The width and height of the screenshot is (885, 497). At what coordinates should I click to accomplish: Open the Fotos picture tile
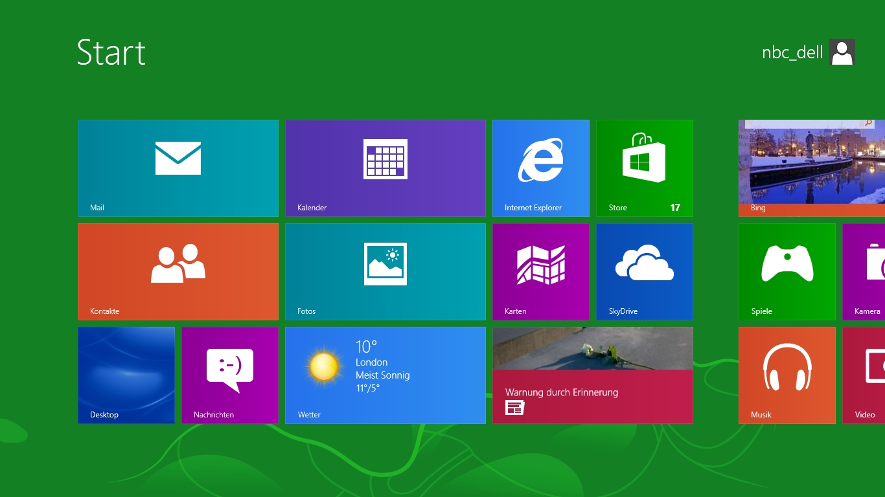click(385, 272)
